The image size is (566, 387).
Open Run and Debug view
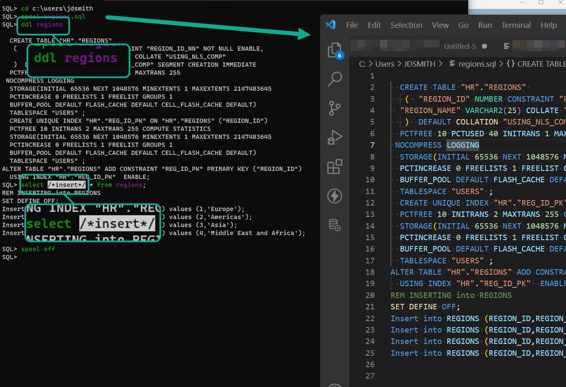pyautogui.click(x=334, y=138)
